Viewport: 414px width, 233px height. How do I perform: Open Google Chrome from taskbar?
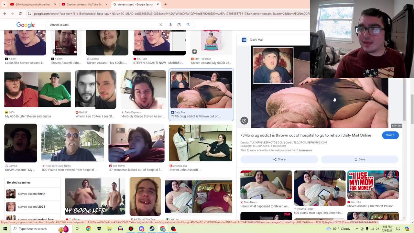(x=88, y=229)
